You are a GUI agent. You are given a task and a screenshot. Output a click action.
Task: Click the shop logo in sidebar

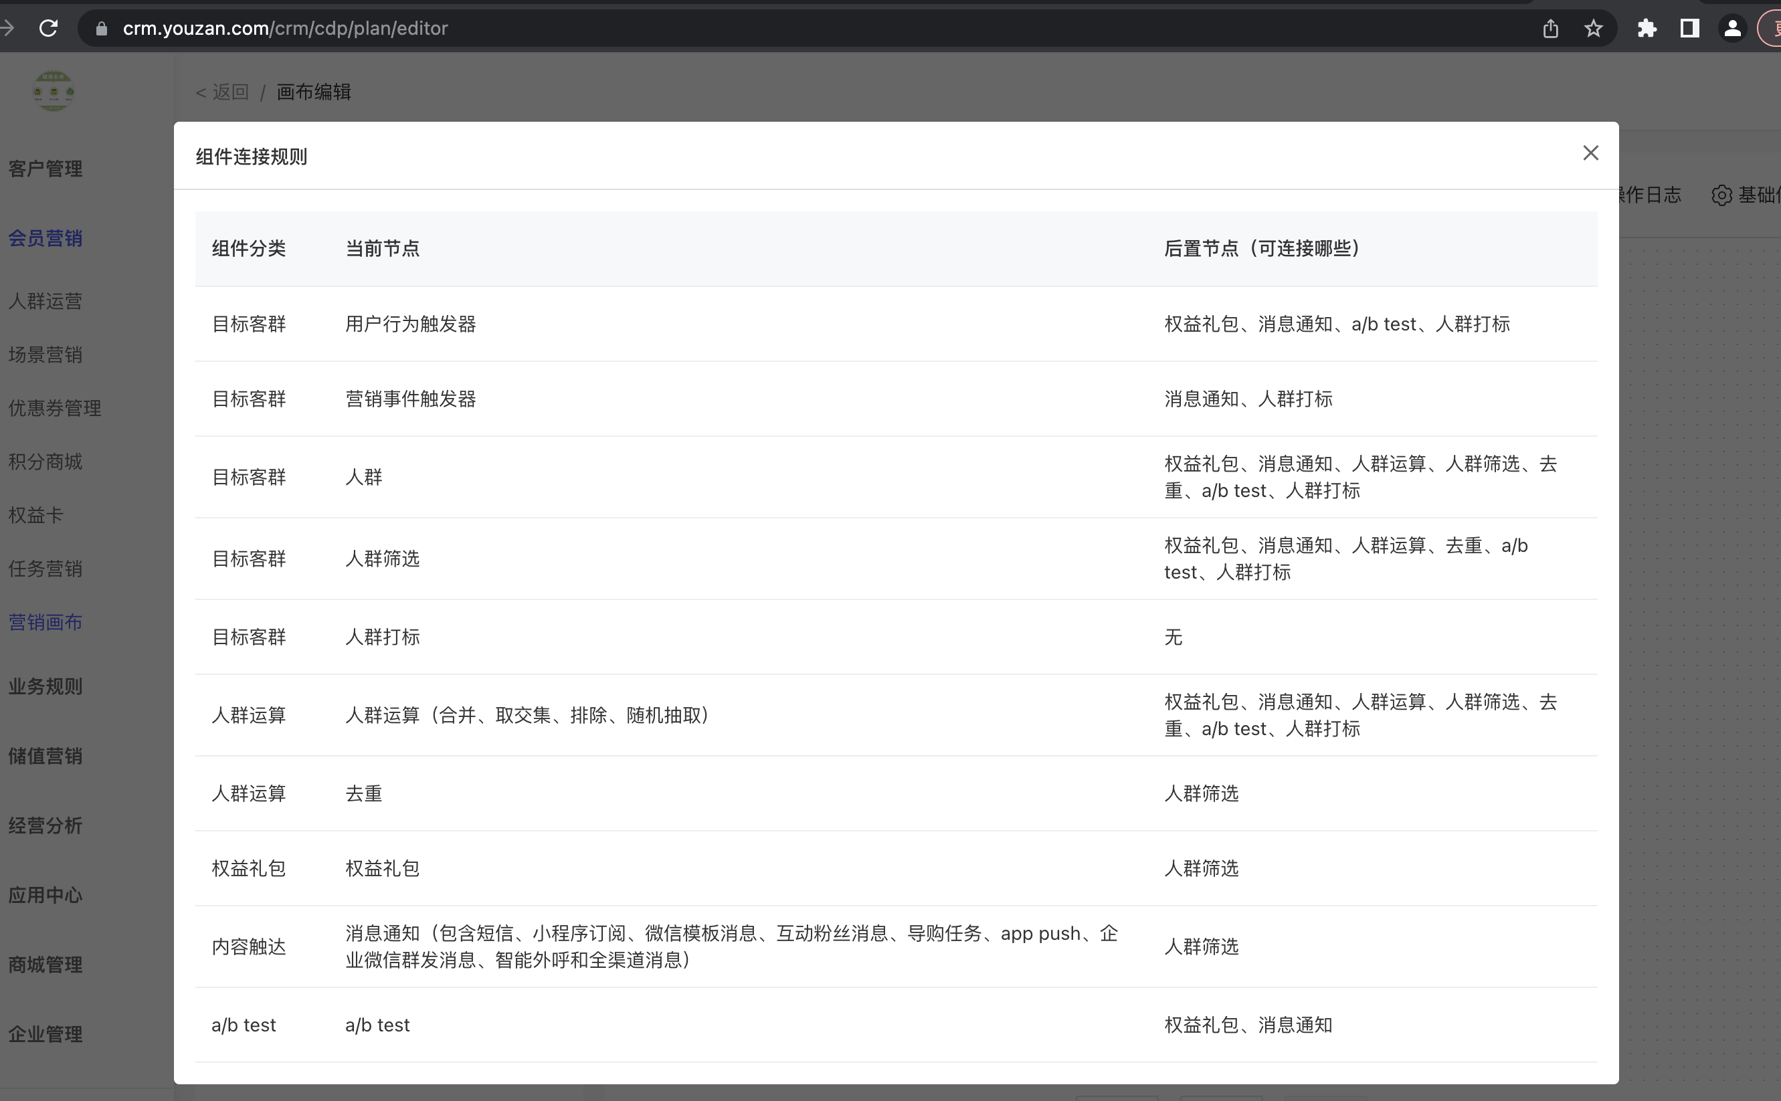pos(53,91)
